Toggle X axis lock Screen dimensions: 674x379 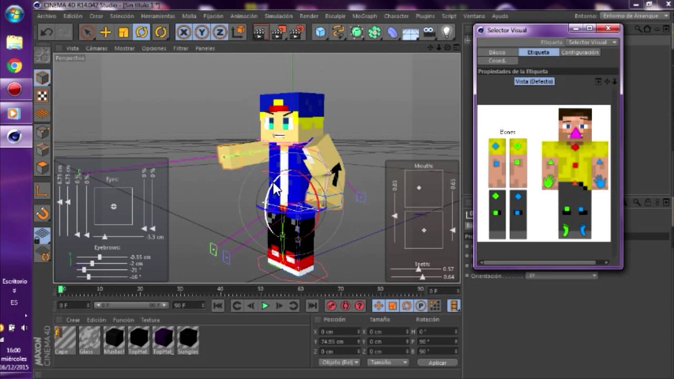tap(183, 33)
